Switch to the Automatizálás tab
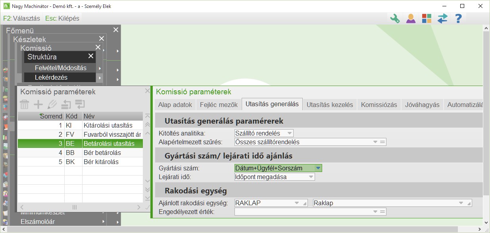The image size is (490, 233). 464,105
